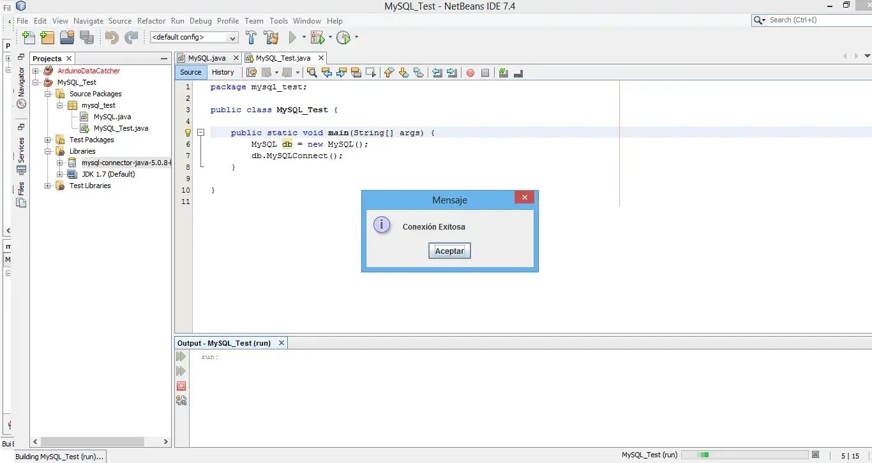Switch to the MySQL.java editor tab
The width and height of the screenshot is (872, 463).
click(x=207, y=57)
